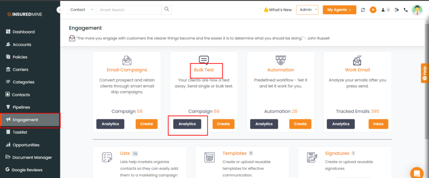Click the orange plus add icon
The height and width of the screenshot is (178, 429).
point(373,10)
